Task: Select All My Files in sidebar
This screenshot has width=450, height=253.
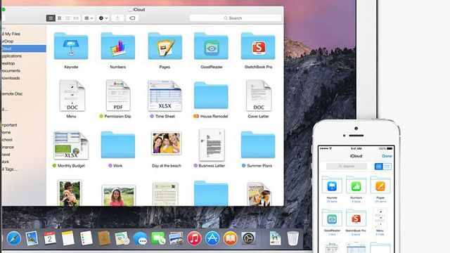Action: [x=11, y=34]
